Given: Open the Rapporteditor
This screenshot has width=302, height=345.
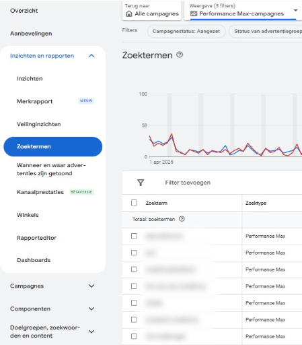Looking at the screenshot, I should 36,238.
